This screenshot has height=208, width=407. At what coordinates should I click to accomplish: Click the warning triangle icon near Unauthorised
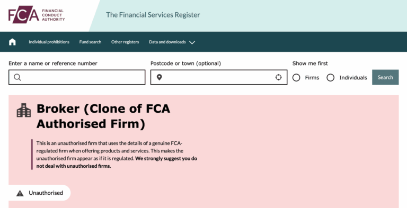[20, 193]
